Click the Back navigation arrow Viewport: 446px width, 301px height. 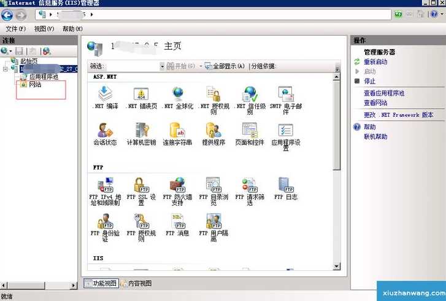(x=7, y=15)
